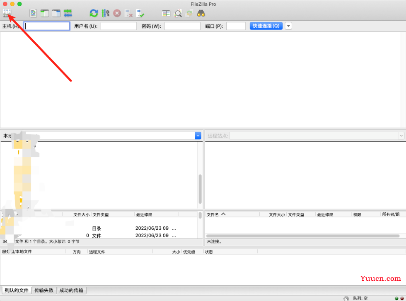Focus the host input field

click(47, 26)
